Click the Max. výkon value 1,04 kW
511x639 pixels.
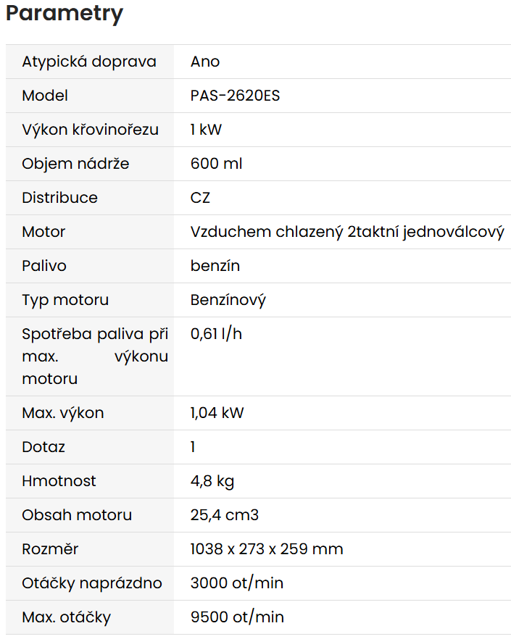click(x=217, y=413)
